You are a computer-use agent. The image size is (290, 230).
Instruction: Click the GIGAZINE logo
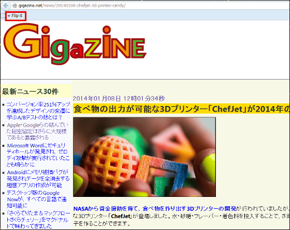75,44
